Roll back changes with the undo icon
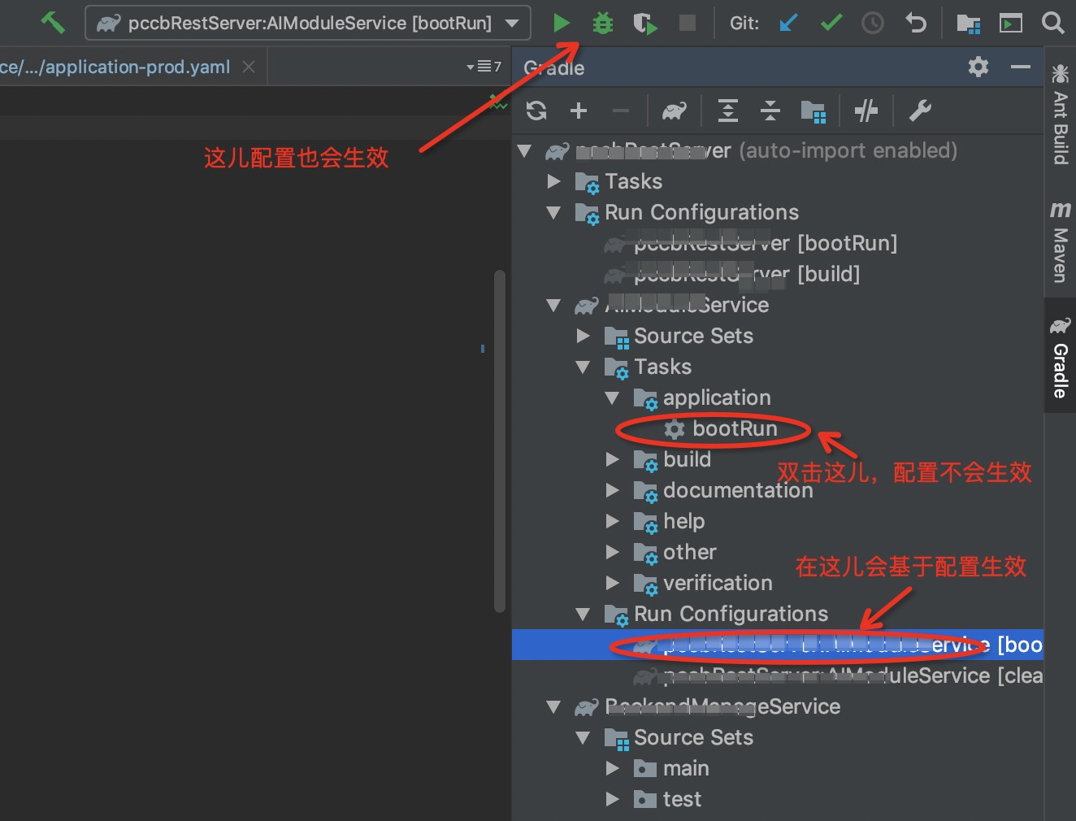 [916, 23]
